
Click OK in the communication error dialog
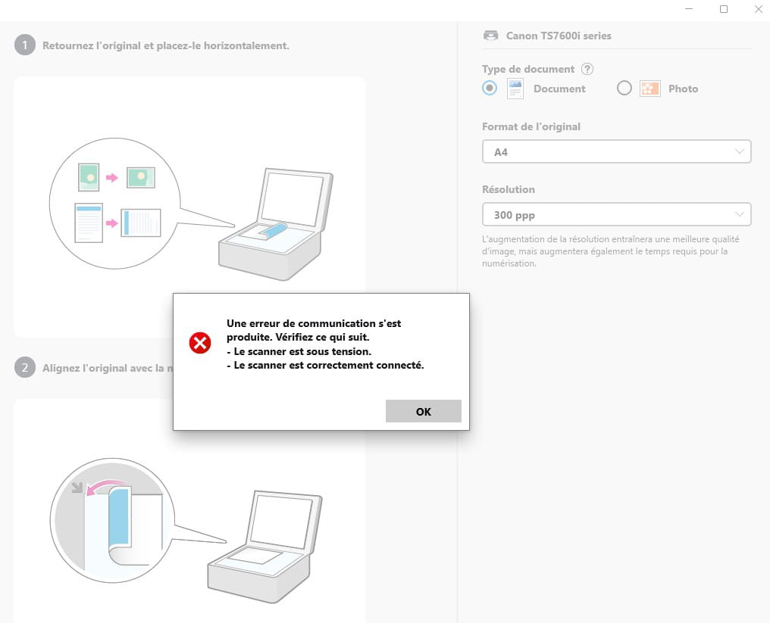pyautogui.click(x=424, y=411)
